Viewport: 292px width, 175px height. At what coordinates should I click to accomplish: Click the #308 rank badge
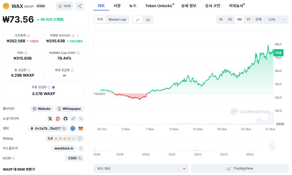(41, 6)
